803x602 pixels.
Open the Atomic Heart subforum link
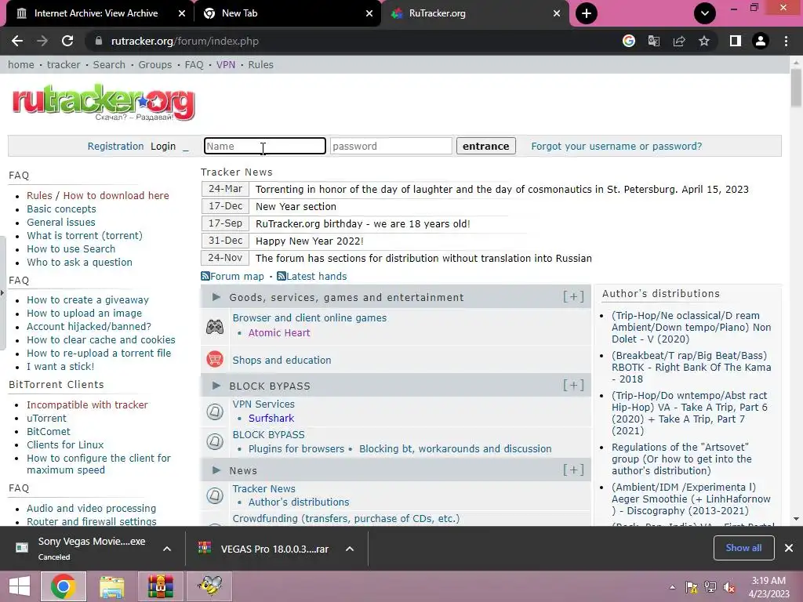click(x=279, y=332)
